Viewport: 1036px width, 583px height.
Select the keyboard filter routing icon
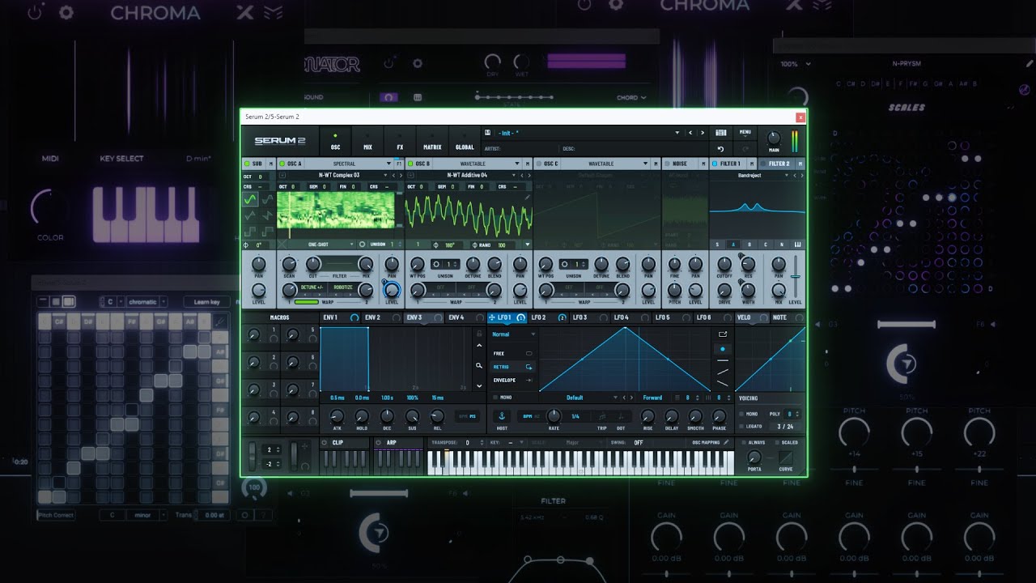797,245
